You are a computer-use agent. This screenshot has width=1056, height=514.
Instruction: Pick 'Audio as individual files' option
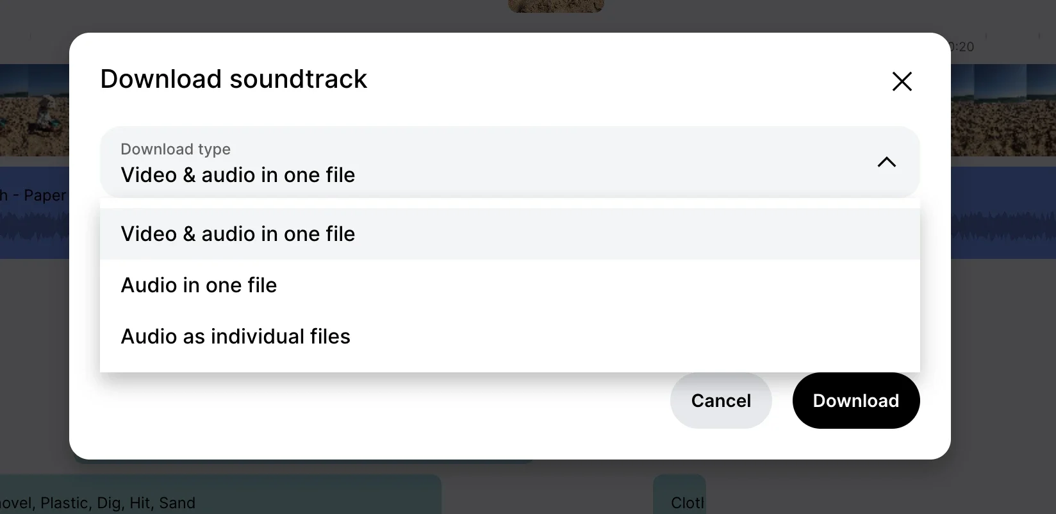click(509, 336)
